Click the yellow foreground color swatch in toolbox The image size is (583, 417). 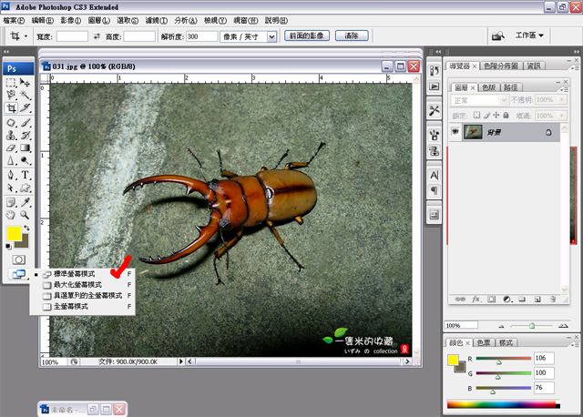coord(14,234)
